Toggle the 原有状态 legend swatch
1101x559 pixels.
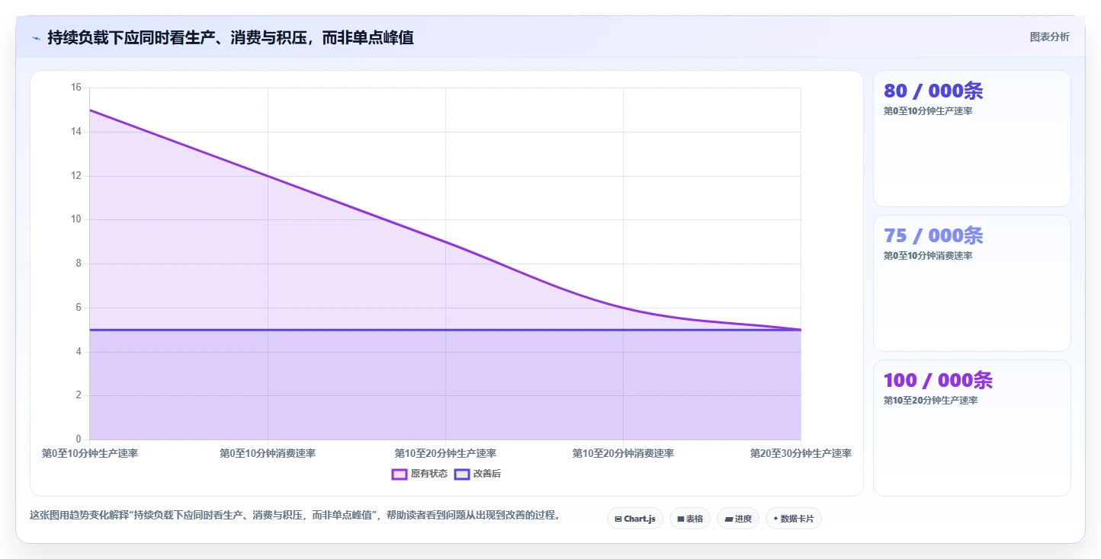[x=399, y=474]
